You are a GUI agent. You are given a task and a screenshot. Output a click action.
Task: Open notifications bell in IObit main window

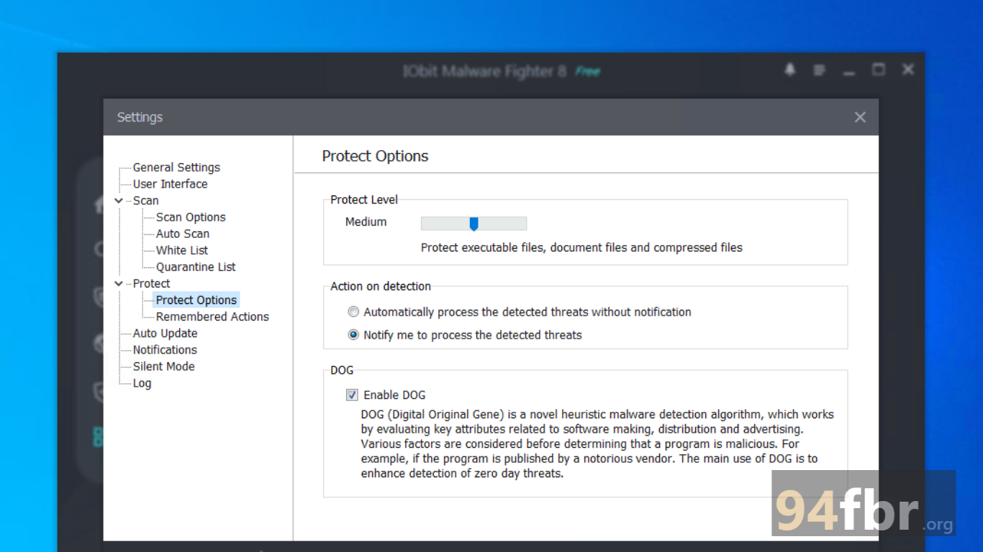[790, 70]
